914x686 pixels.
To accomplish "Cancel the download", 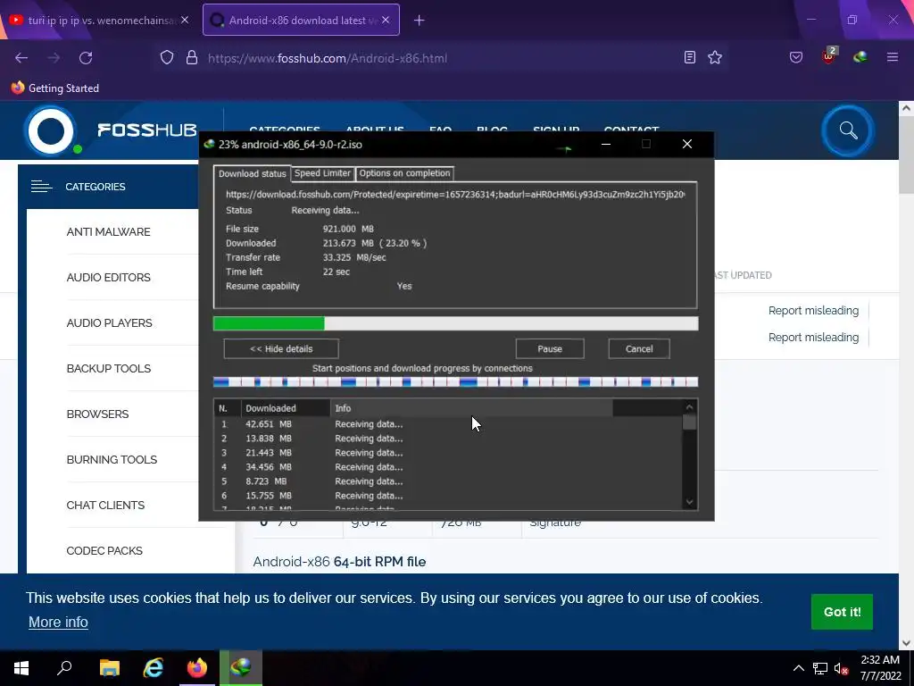I will (639, 349).
